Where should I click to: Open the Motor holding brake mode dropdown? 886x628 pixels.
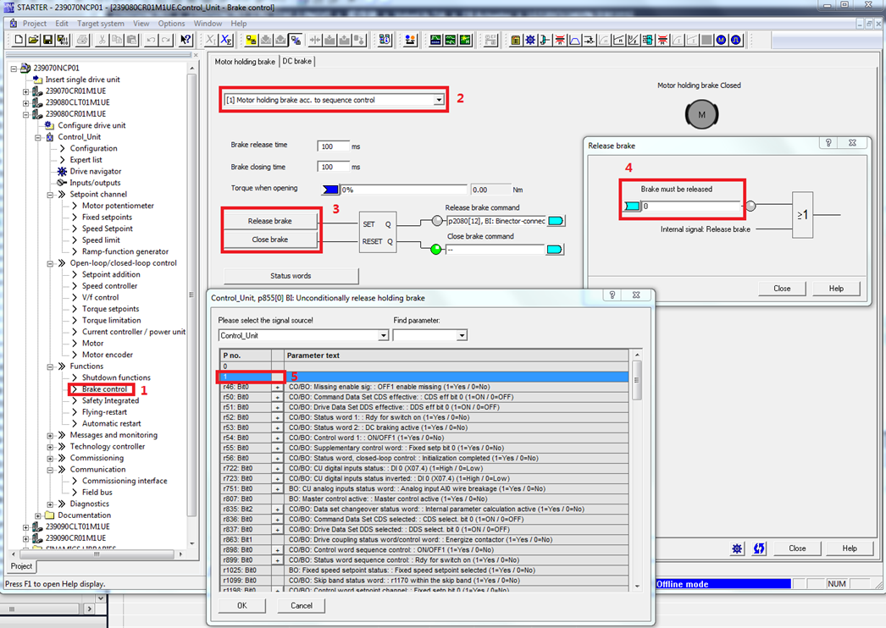coord(438,100)
